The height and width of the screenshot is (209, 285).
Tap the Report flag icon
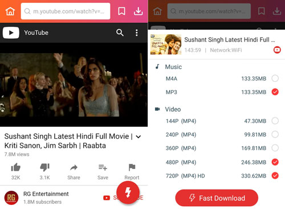(x=132, y=167)
